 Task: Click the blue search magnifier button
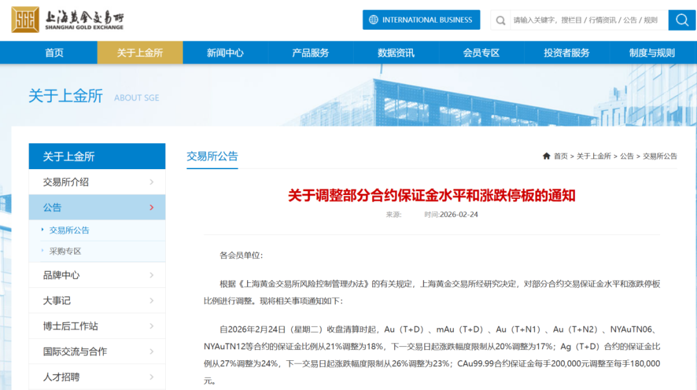pyautogui.click(x=682, y=20)
